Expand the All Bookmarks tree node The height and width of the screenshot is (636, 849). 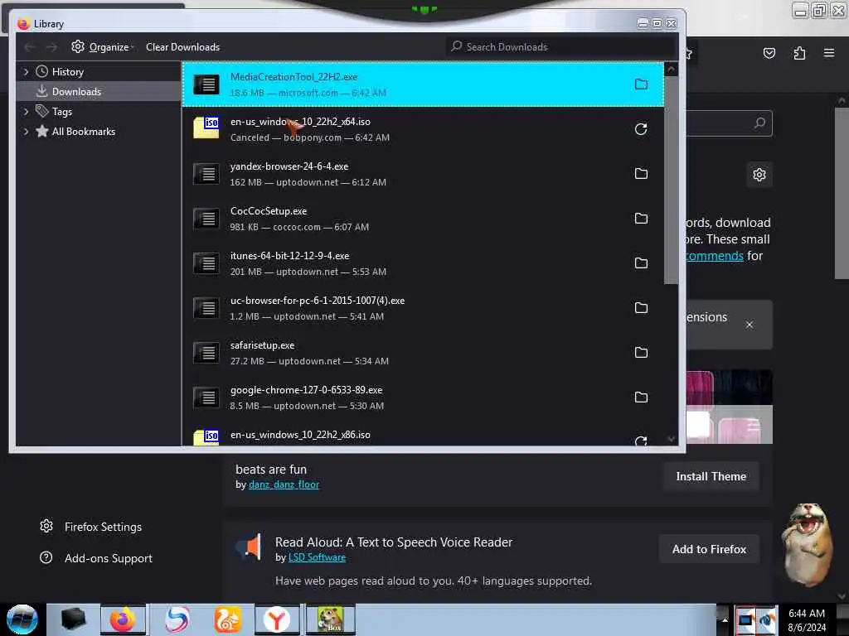point(26,132)
